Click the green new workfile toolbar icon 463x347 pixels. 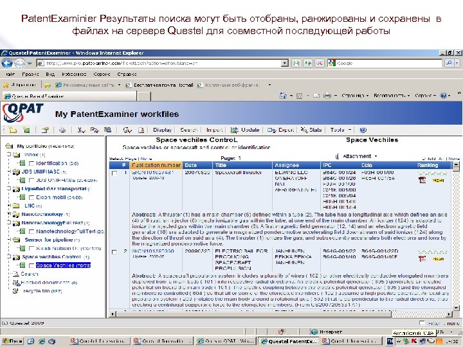[x=26, y=130]
